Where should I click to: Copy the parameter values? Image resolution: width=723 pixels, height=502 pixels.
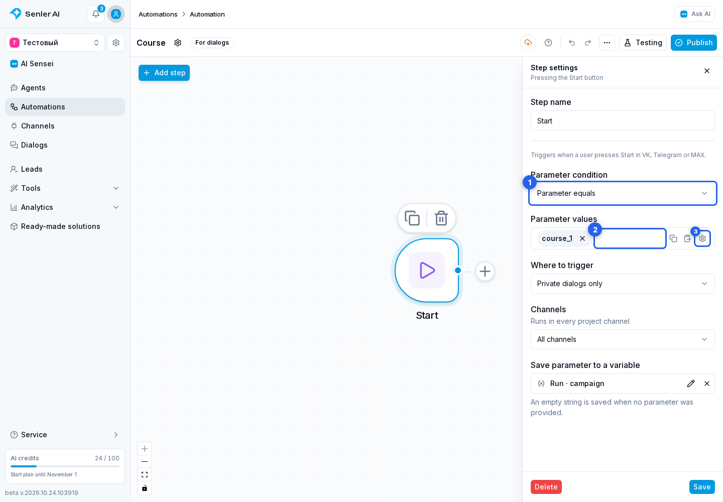click(673, 238)
